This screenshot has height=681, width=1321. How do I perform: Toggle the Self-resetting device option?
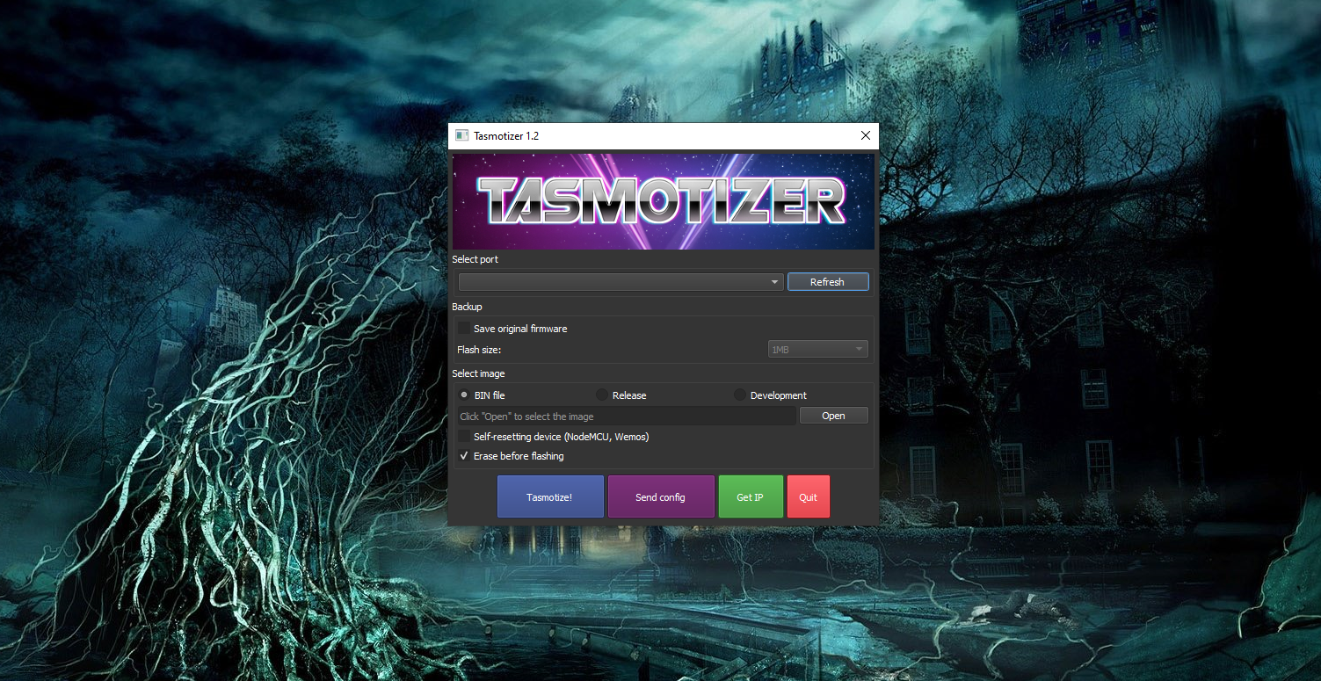463,436
